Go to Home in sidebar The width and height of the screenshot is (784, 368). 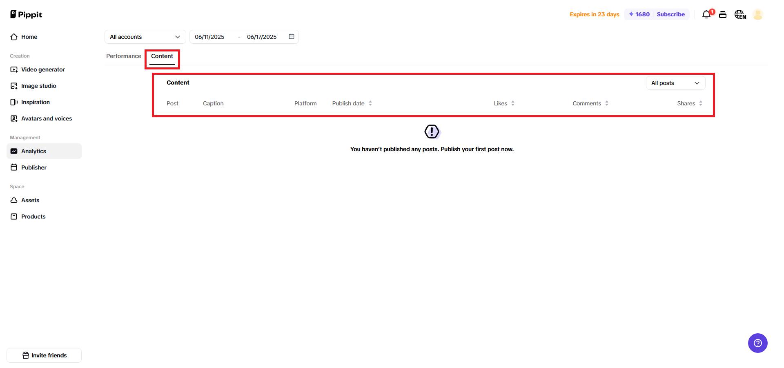pos(44,37)
